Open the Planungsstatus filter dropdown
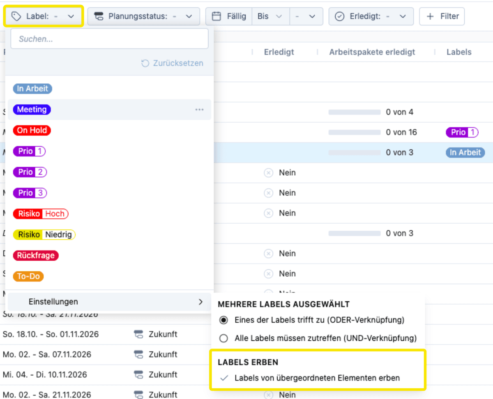 tap(143, 16)
